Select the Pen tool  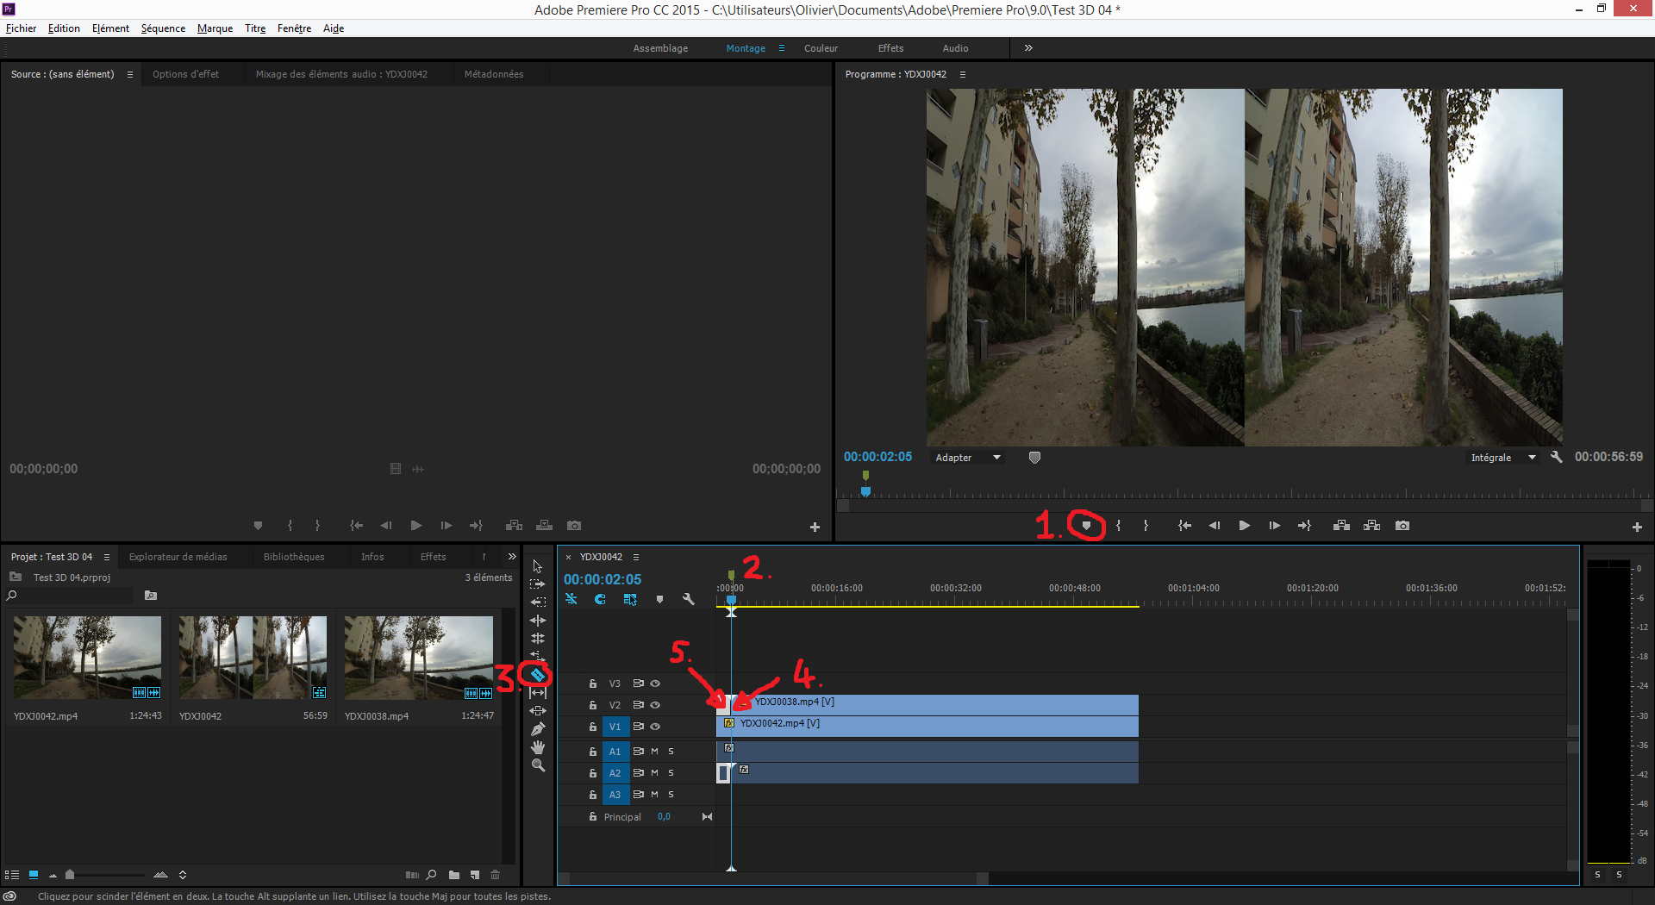(x=537, y=729)
